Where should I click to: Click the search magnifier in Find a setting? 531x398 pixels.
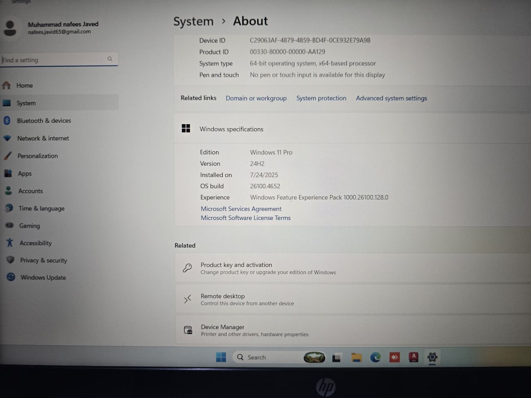coord(110,59)
